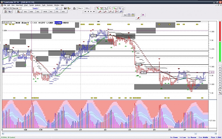Select the red zigzag trend tool icon
The height and width of the screenshot is (139, 222).
117,12
